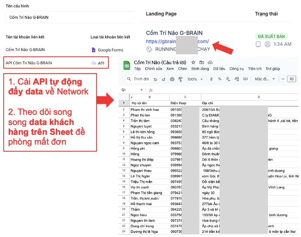This screenshot has width=301, height=237.
Task: Print the spreadsheet
Action: (172, 79)
